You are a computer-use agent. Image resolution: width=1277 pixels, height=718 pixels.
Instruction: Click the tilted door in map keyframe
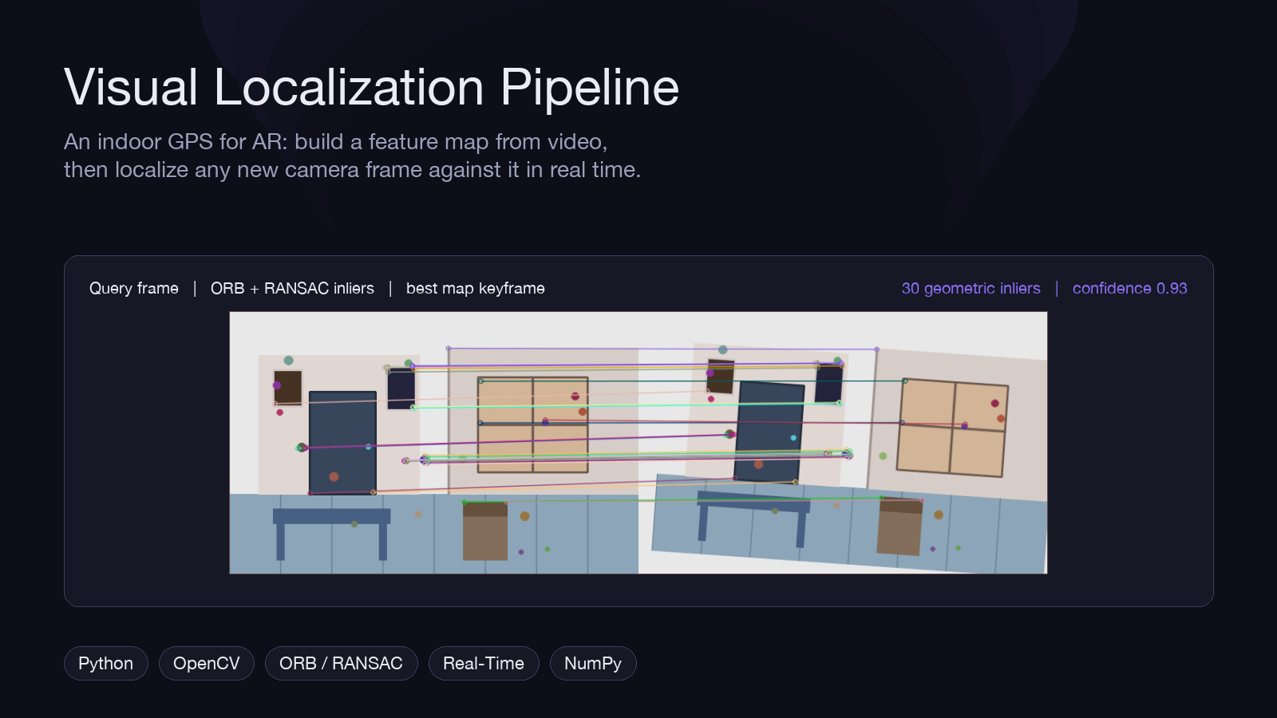pyautogui.click(x=769, y=432)
